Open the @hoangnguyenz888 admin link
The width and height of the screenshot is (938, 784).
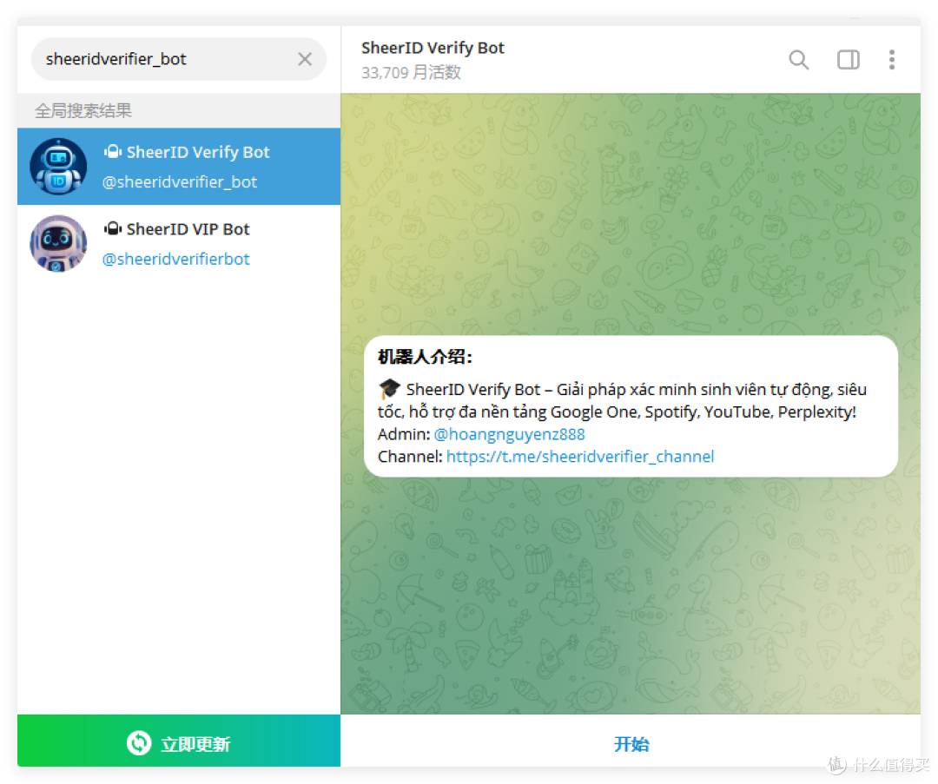pyautogui.click(x=509, y=434)
